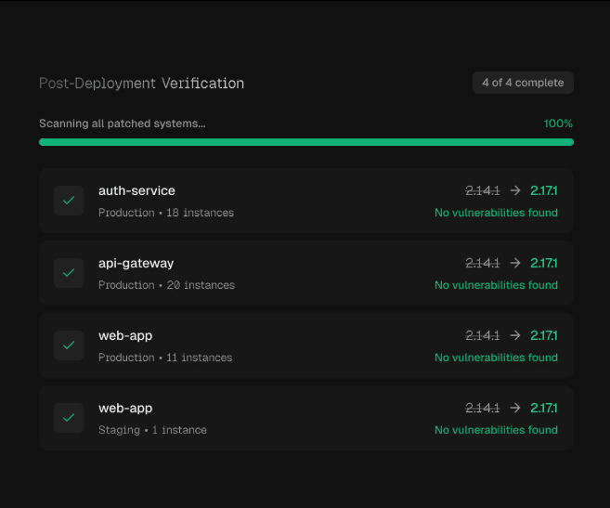610x508 pixels.
Task: Click the green checkmark icon for auth-service
Action: pyautogui.click(x=69, y=201)
